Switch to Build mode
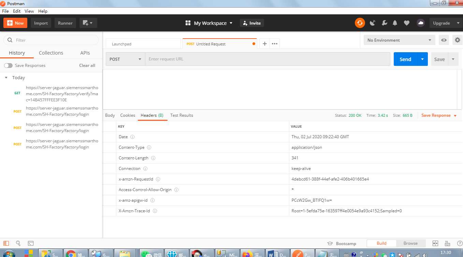This screenshot has height=257, width=463. coord(381,243)
